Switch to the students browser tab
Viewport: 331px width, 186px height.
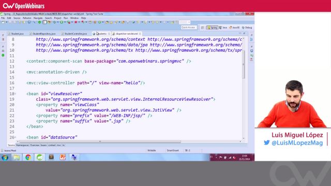pos(101,34)
